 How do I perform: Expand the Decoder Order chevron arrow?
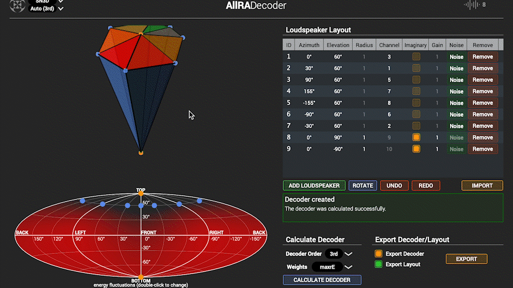coord(348,254)
